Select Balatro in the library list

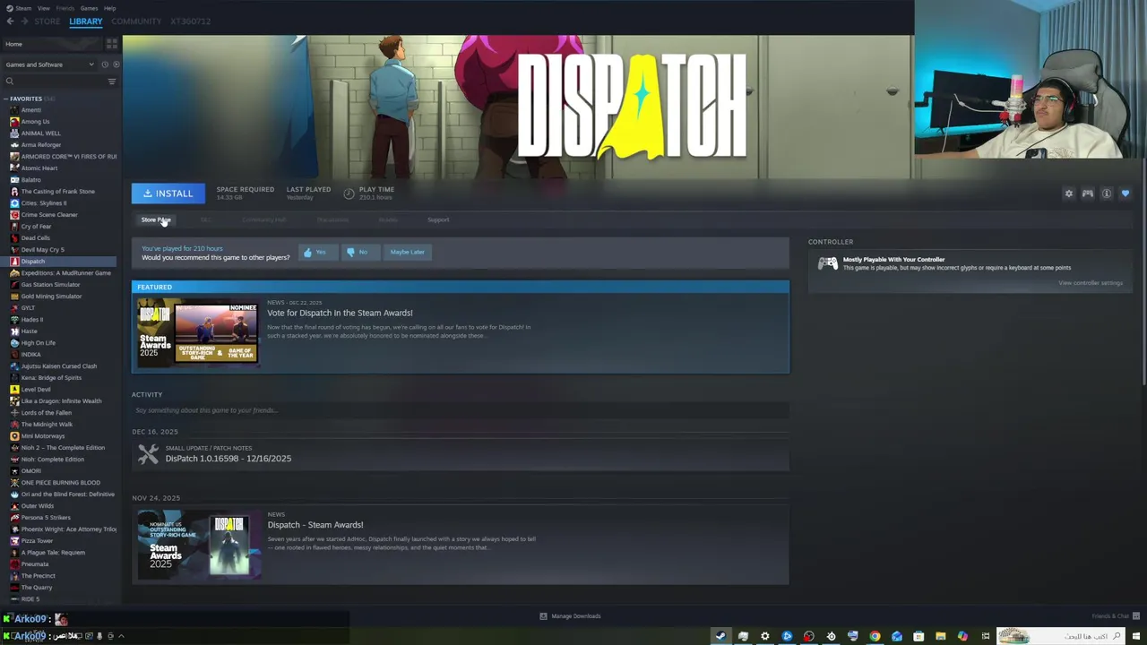[x=31, y=180]
